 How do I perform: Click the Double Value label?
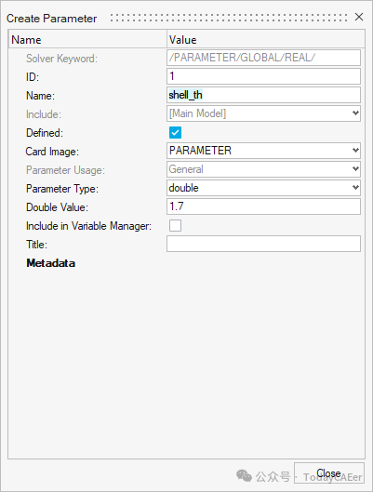(57, 207)
